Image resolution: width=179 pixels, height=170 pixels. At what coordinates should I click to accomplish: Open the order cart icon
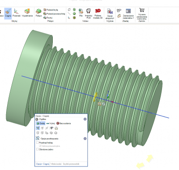click(141, 10)
